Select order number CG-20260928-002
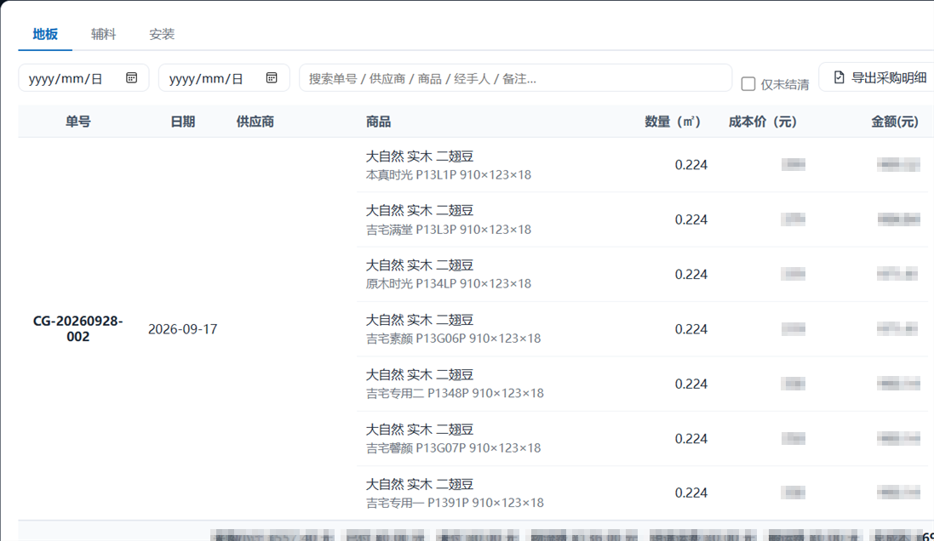934x541 pixels. pos(78,328)
